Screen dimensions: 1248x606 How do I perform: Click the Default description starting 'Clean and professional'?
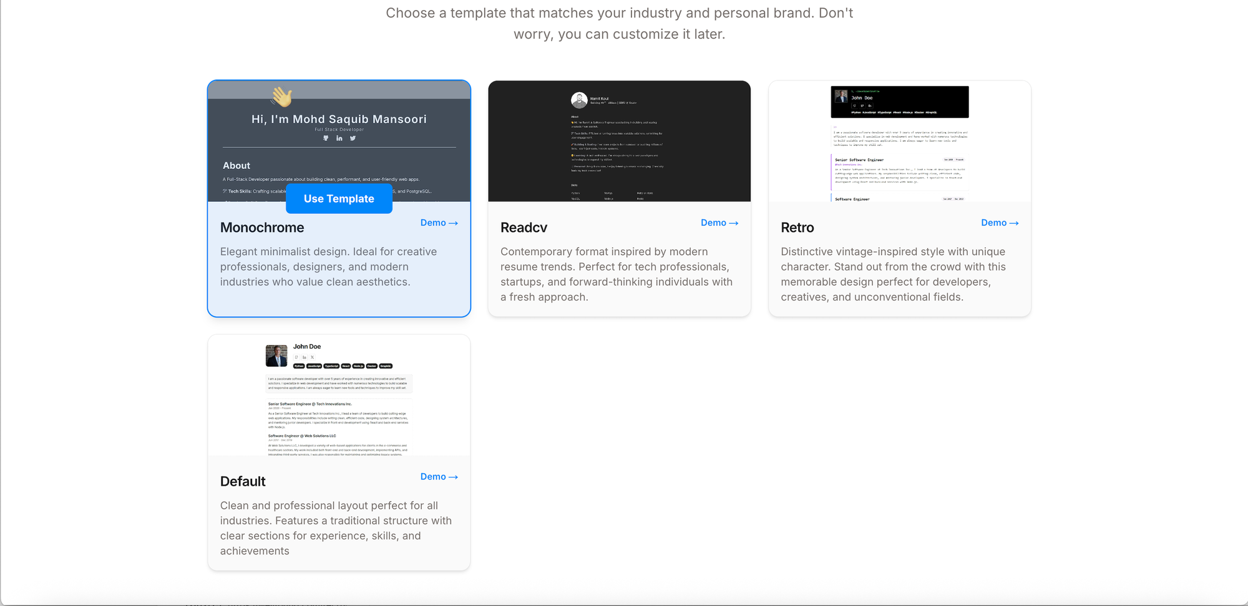point(336,528)
